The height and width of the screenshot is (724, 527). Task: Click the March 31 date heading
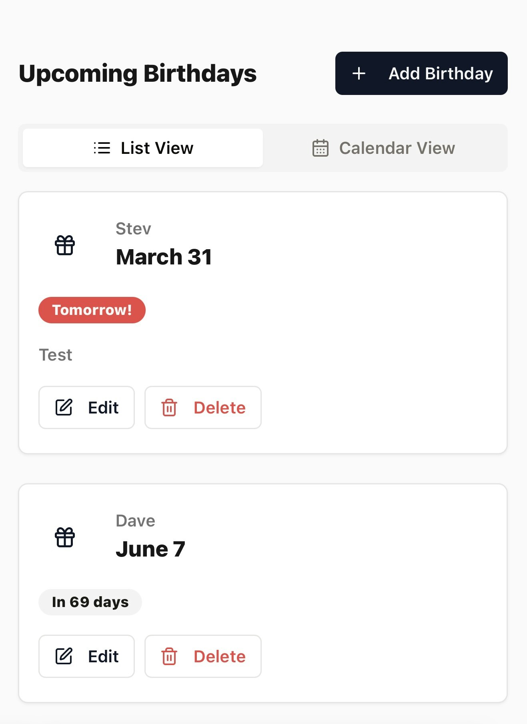[164, 257]
